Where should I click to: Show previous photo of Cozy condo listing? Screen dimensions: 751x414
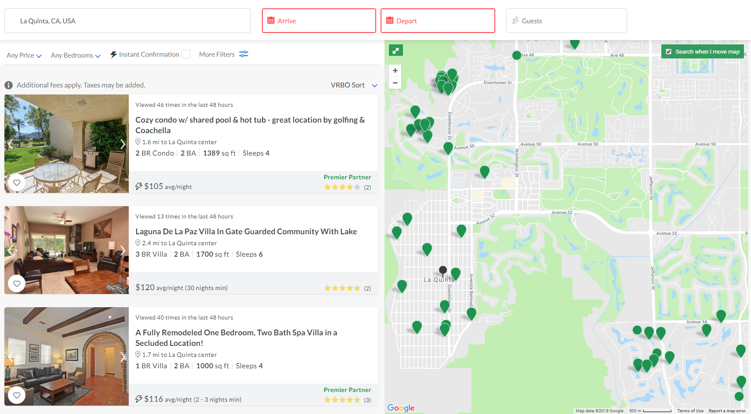pos(11,144)
